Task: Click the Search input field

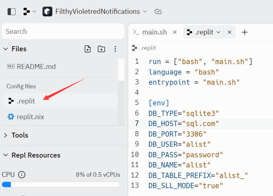Action: [63, 32]
